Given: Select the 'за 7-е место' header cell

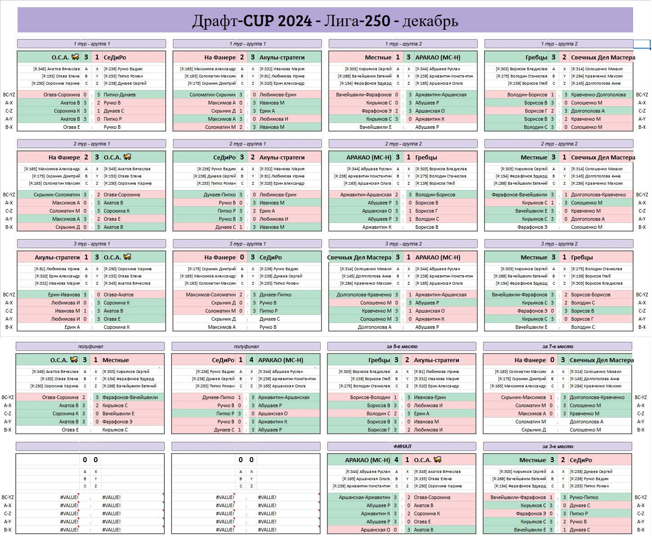Looking at the screenshot, I should 557,346.
